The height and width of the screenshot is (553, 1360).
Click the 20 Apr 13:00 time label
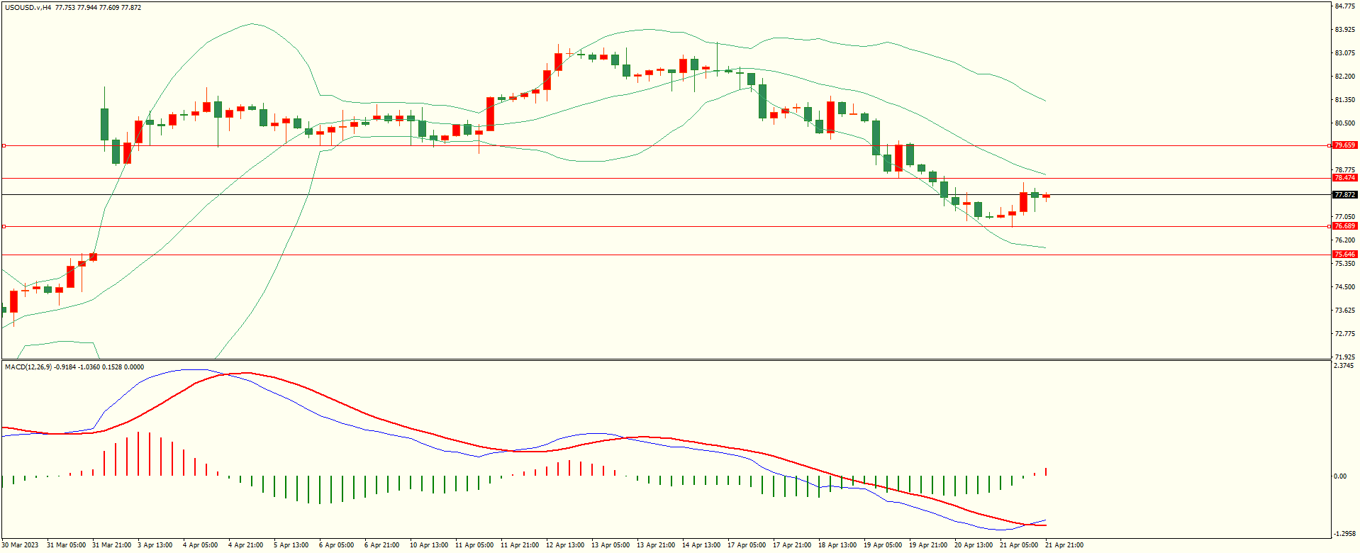coord(974,545)
